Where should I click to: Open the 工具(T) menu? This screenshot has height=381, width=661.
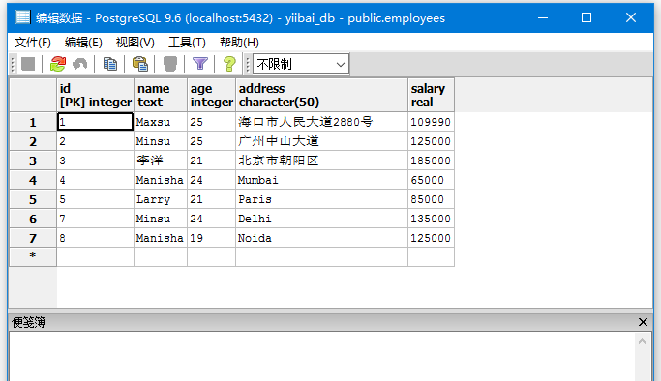187,43
